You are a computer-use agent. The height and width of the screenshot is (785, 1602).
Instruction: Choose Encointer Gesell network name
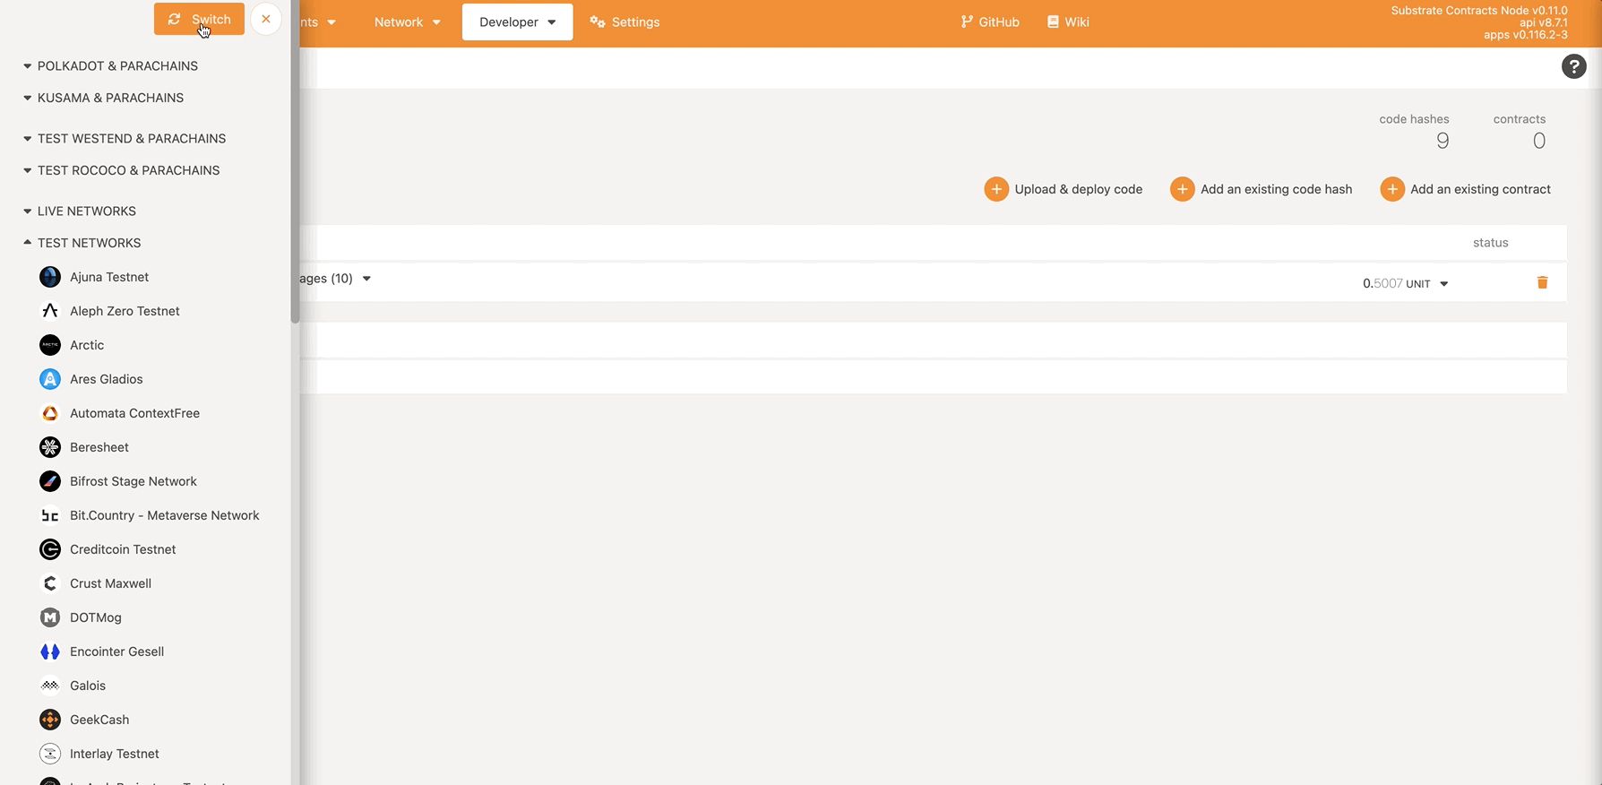coord(116,651)
